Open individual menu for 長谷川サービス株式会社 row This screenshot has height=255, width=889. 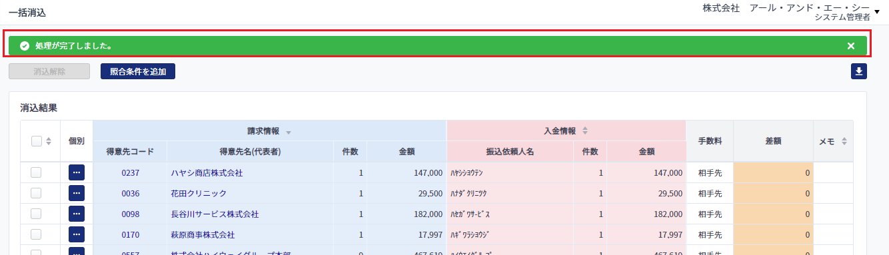77,214
